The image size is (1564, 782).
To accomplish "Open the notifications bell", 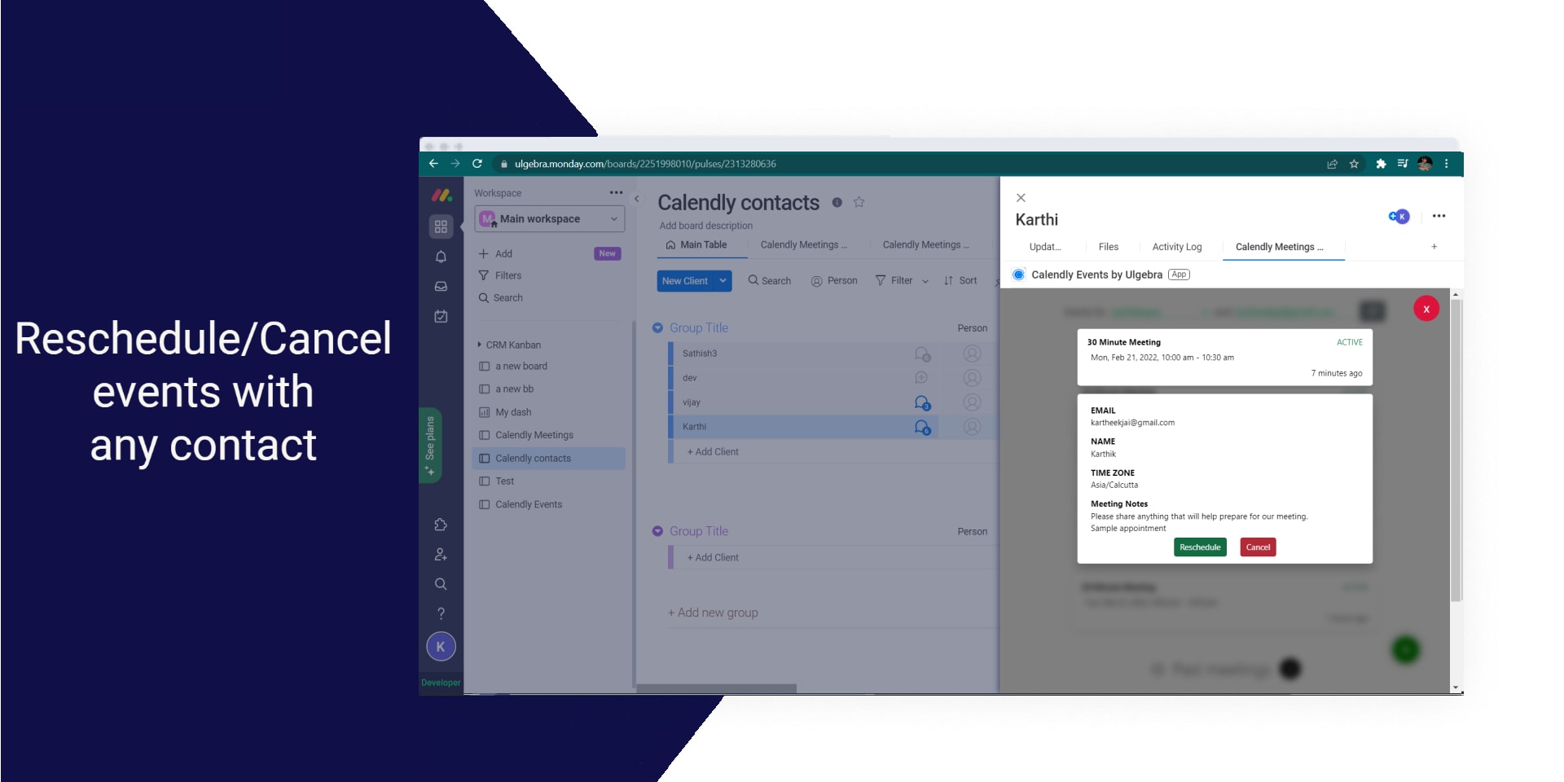I will pos(441,257).
